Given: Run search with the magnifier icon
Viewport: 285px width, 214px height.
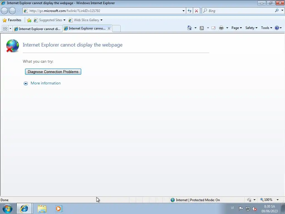Looking at the screenshot, I should click(x=277, y=11).
